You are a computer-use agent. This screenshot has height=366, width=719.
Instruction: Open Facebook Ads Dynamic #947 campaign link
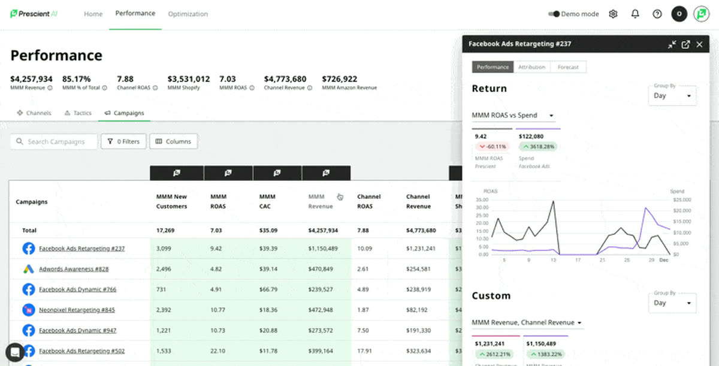click(x=78, y=330)
